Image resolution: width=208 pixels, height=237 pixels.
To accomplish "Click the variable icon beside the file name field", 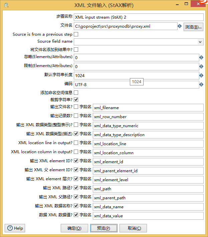I will click(180, 26).
